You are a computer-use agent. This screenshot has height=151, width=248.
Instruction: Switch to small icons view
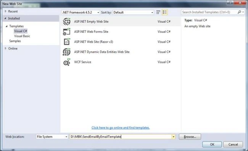tap(158, 12)
